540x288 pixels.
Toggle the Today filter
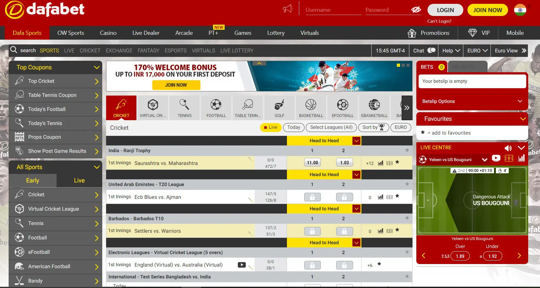click(294, 127)
